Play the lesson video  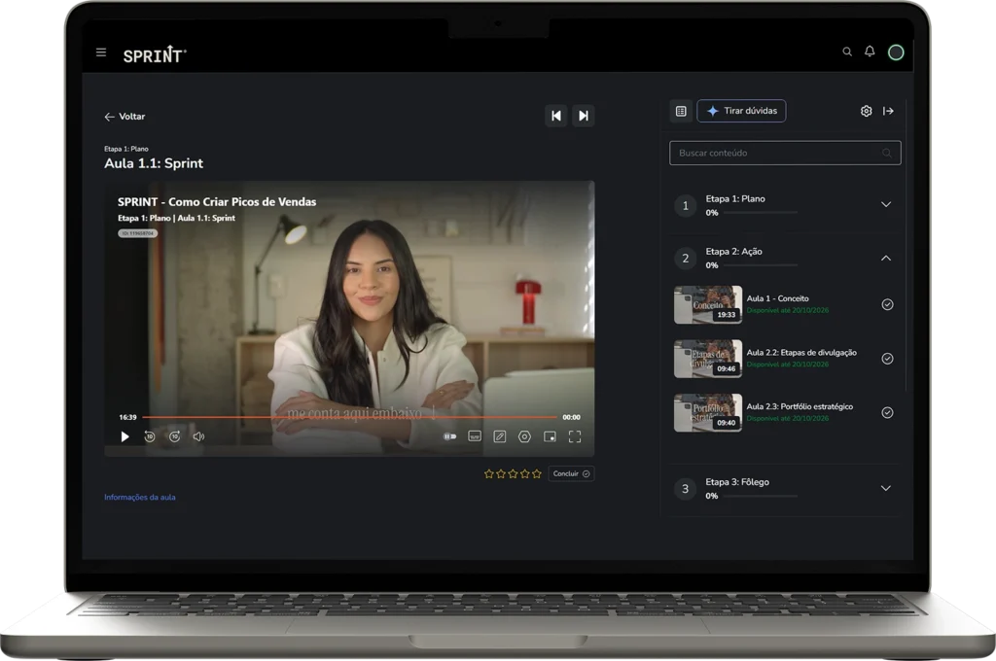124,436
